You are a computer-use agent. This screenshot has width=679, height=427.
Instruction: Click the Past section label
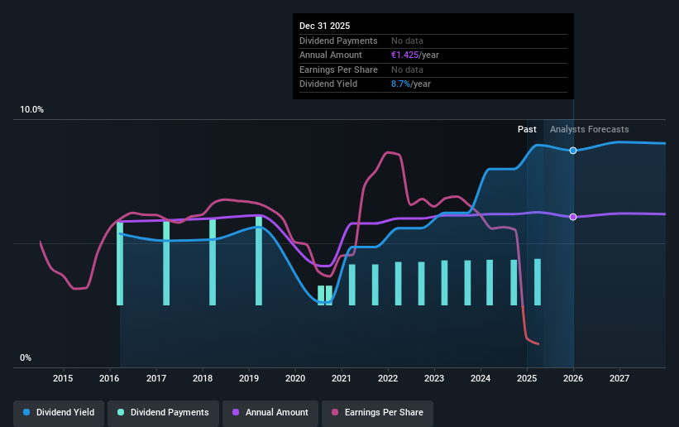[527, 129]
